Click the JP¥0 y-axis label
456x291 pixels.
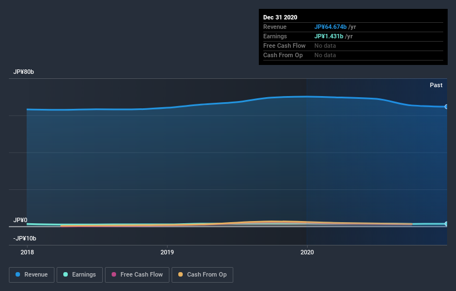point(21,220)
